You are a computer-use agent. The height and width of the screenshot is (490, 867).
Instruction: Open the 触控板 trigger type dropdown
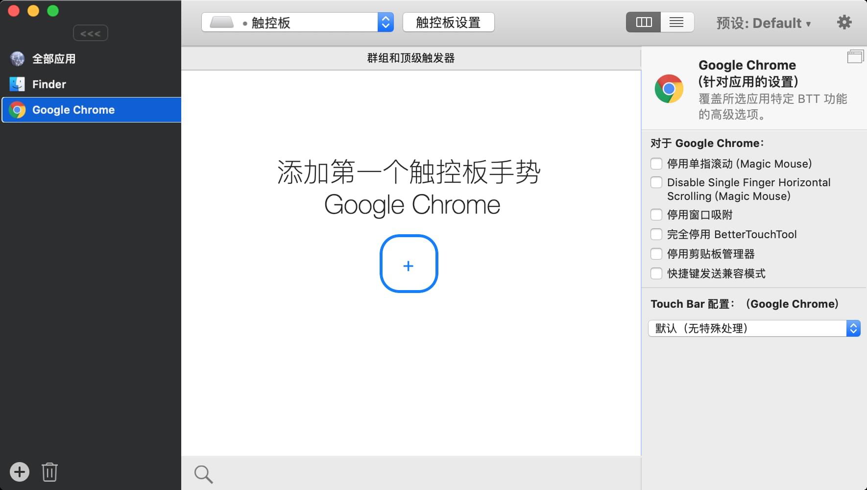(298, 22)
